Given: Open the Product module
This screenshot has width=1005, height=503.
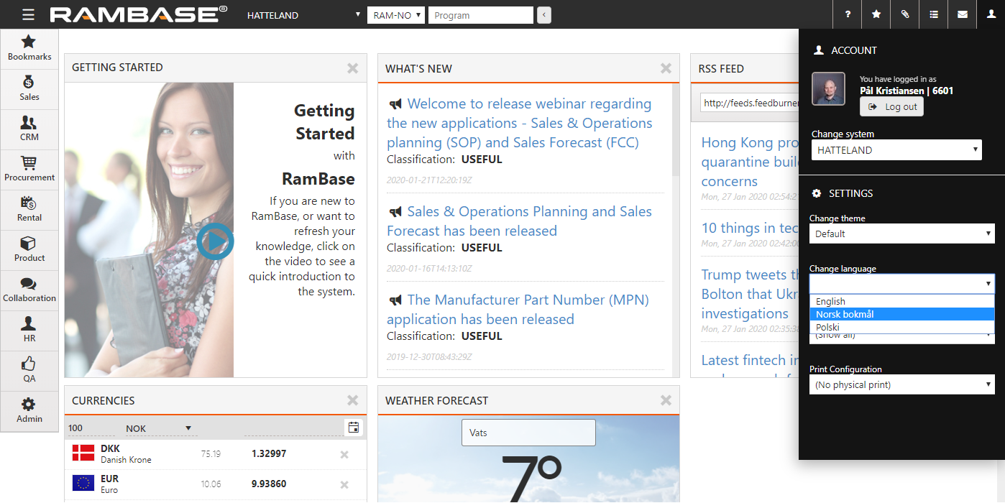Looking at the screenshot, I should 29,250.
